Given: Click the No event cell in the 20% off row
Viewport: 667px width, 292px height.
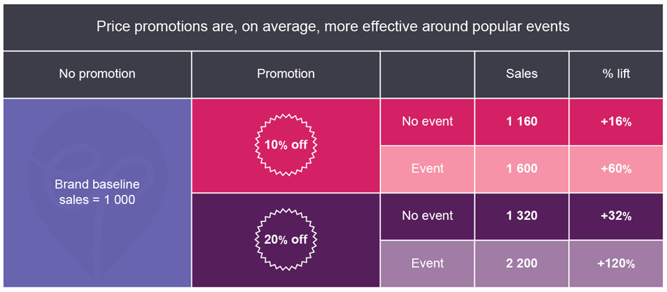Looking at the screenshot, I should (x=427, y=216).
